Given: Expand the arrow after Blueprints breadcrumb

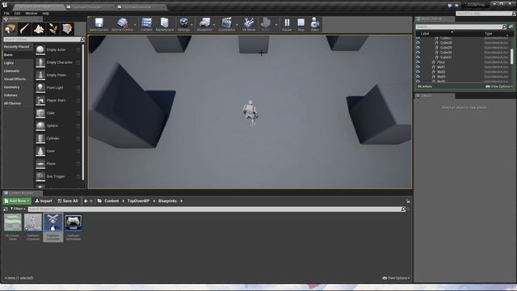Looking at the screenshot, I should tap(181, 201).
